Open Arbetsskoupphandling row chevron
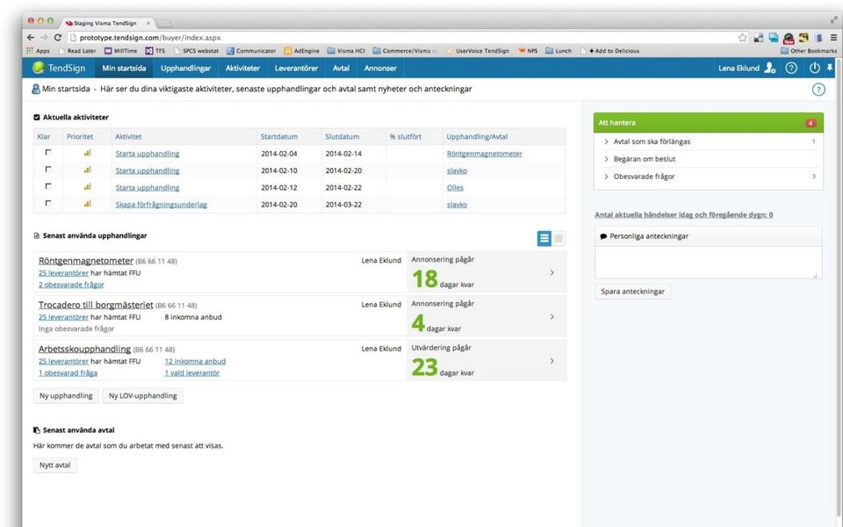Viewport: 843px width, 527px height. pyautogui.click(x=552, y=361)
